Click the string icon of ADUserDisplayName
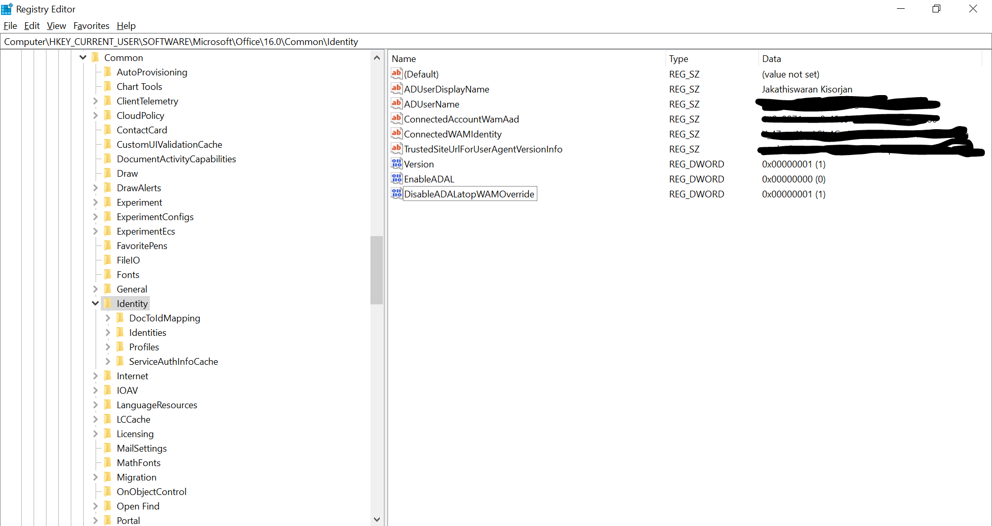Viewport: 992px width, 526px height. [x=396, y=88]
